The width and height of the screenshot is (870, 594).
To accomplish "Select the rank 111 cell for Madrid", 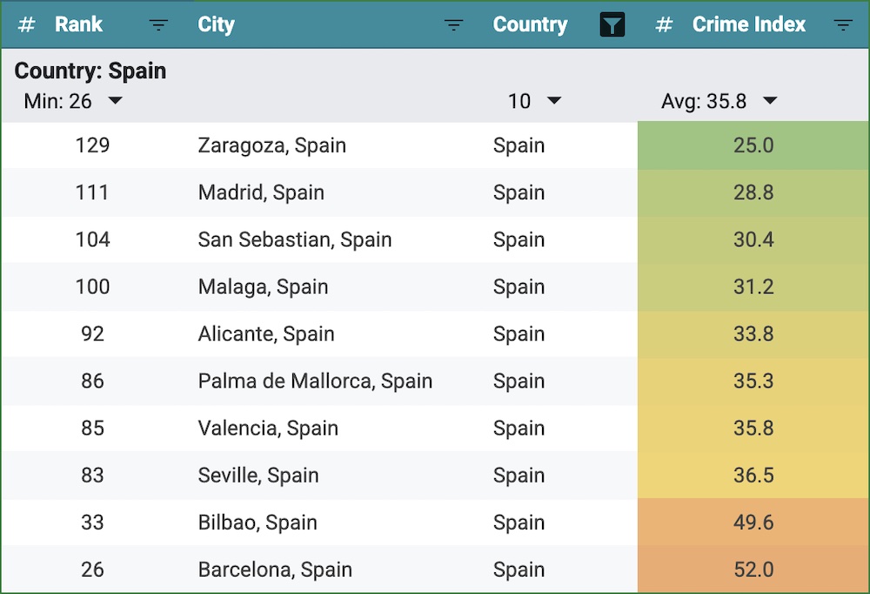I will coord(92,192).
